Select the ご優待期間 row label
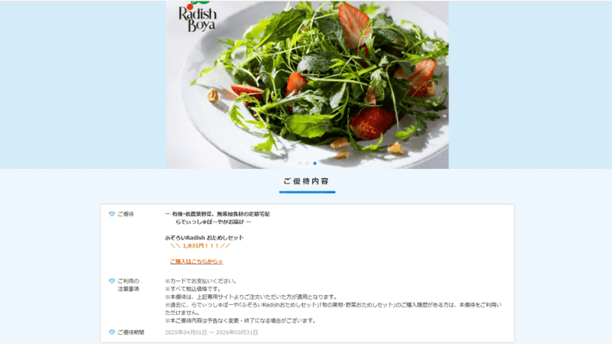The height and width of the screenshot is (344, 612). (x=131, y=333)
